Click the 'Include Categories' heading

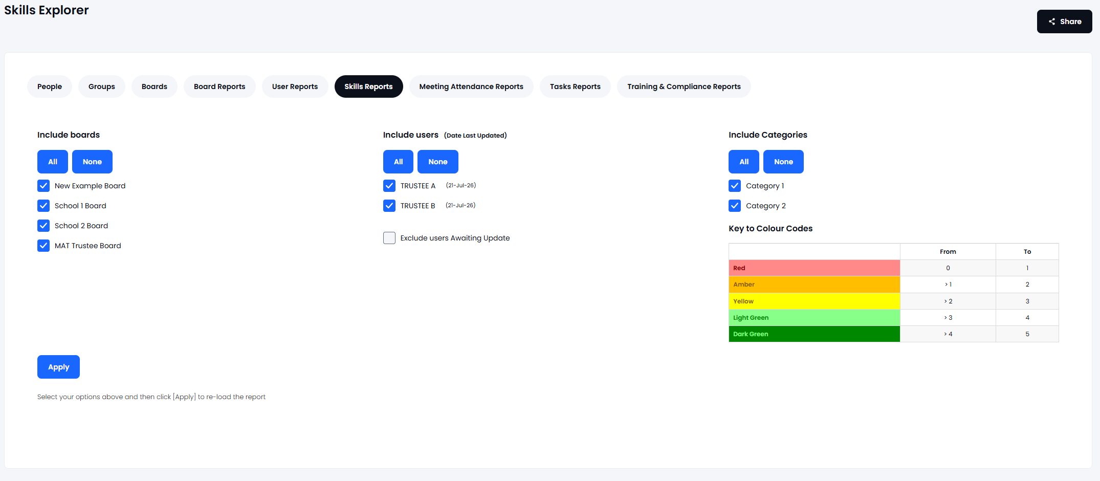(768, 135)
